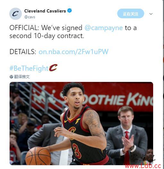Click the globe icon beside translate tweet
This screenshot has height=169, width=164.
pos(11,77)
